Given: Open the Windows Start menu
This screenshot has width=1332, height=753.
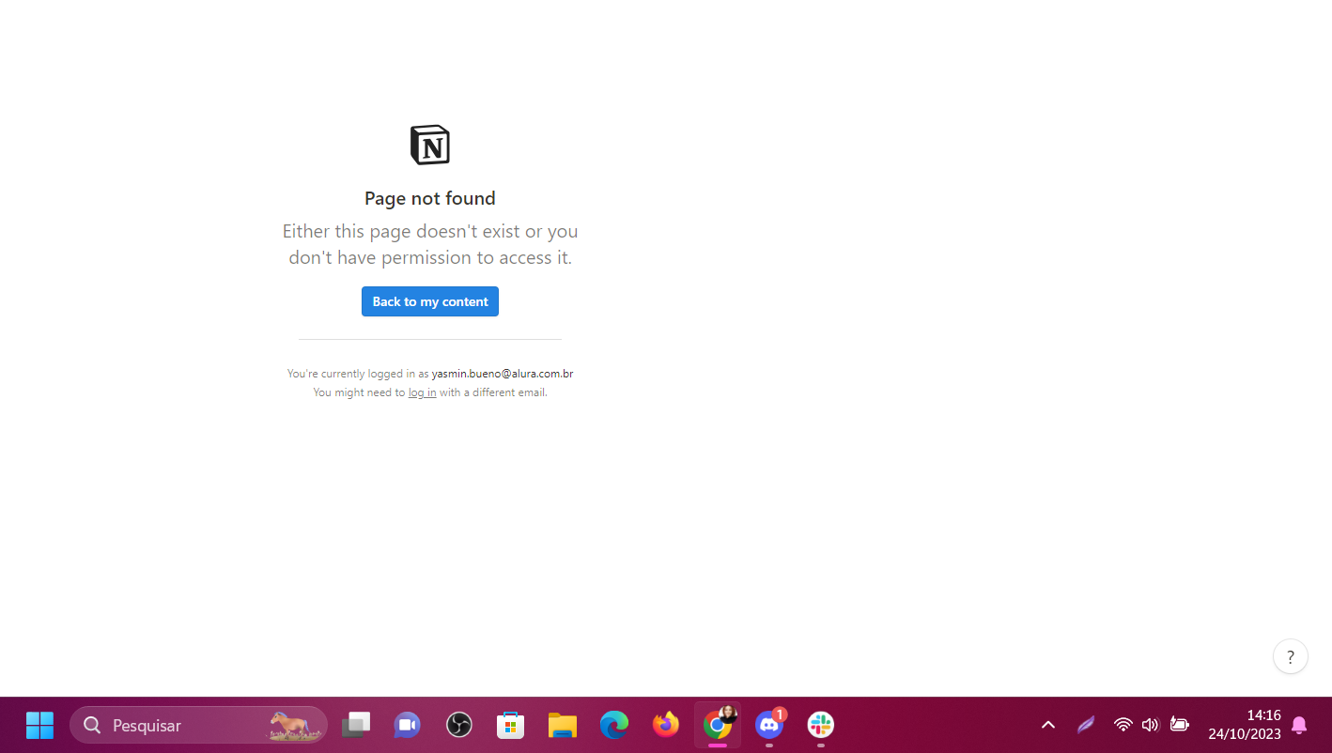Looking at the screenshot, I should (39, 725).
